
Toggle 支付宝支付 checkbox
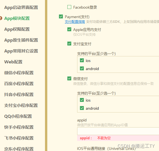[69, 44]
